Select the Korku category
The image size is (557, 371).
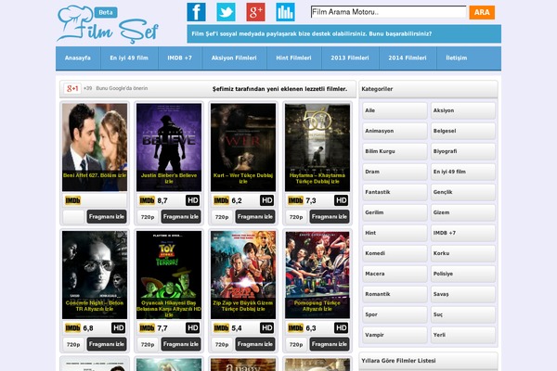(463, 253)
